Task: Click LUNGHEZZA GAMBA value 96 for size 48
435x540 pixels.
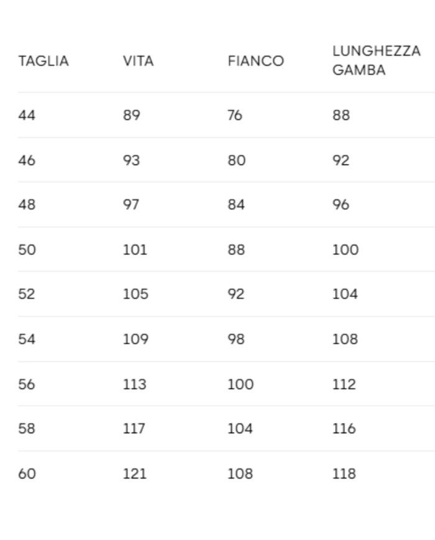Action: click(341, 204)
